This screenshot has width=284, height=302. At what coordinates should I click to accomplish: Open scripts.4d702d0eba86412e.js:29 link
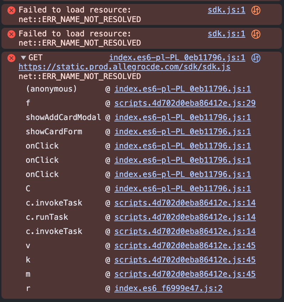pos(185,103)
